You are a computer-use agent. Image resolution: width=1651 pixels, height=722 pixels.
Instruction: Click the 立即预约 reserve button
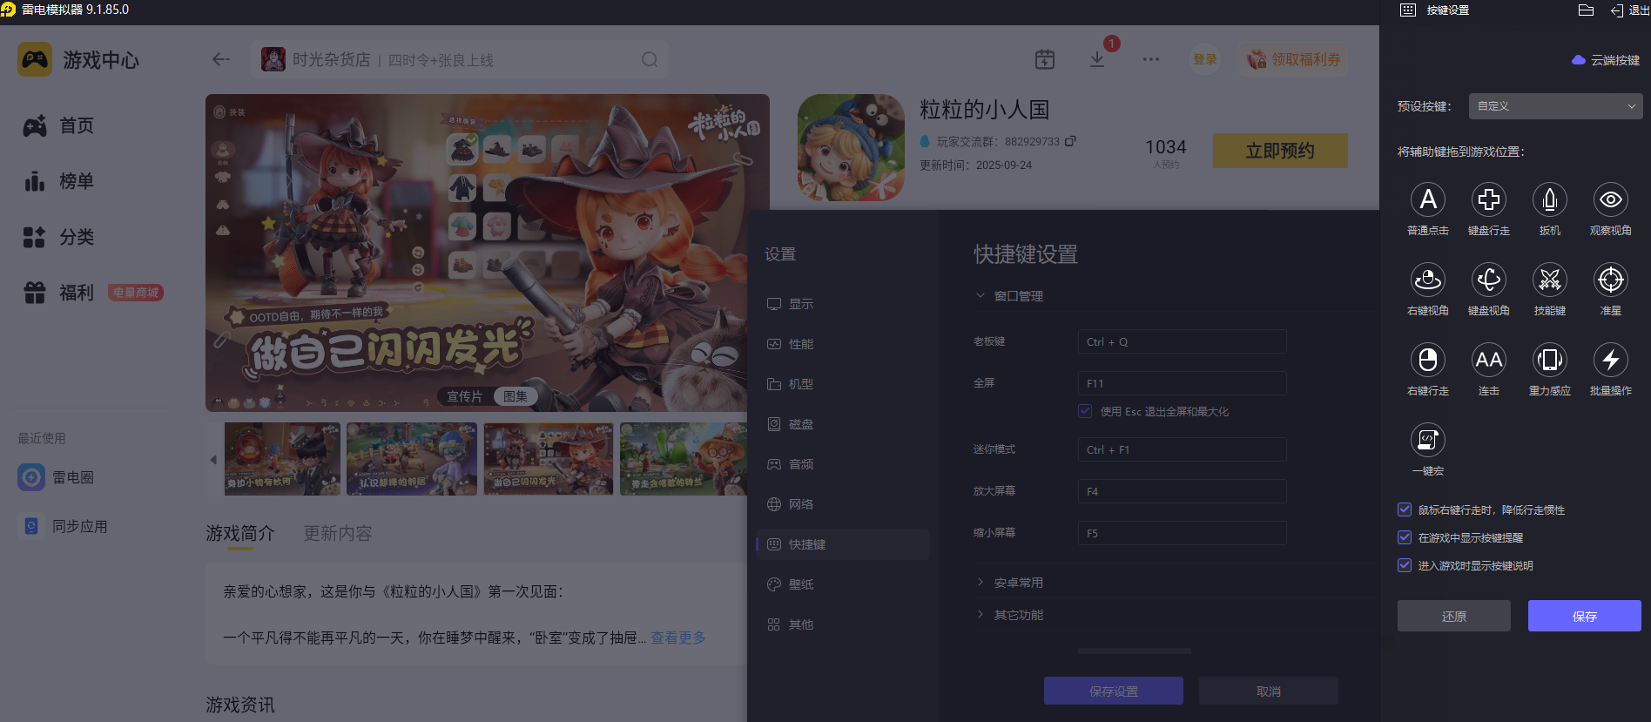1280,151
